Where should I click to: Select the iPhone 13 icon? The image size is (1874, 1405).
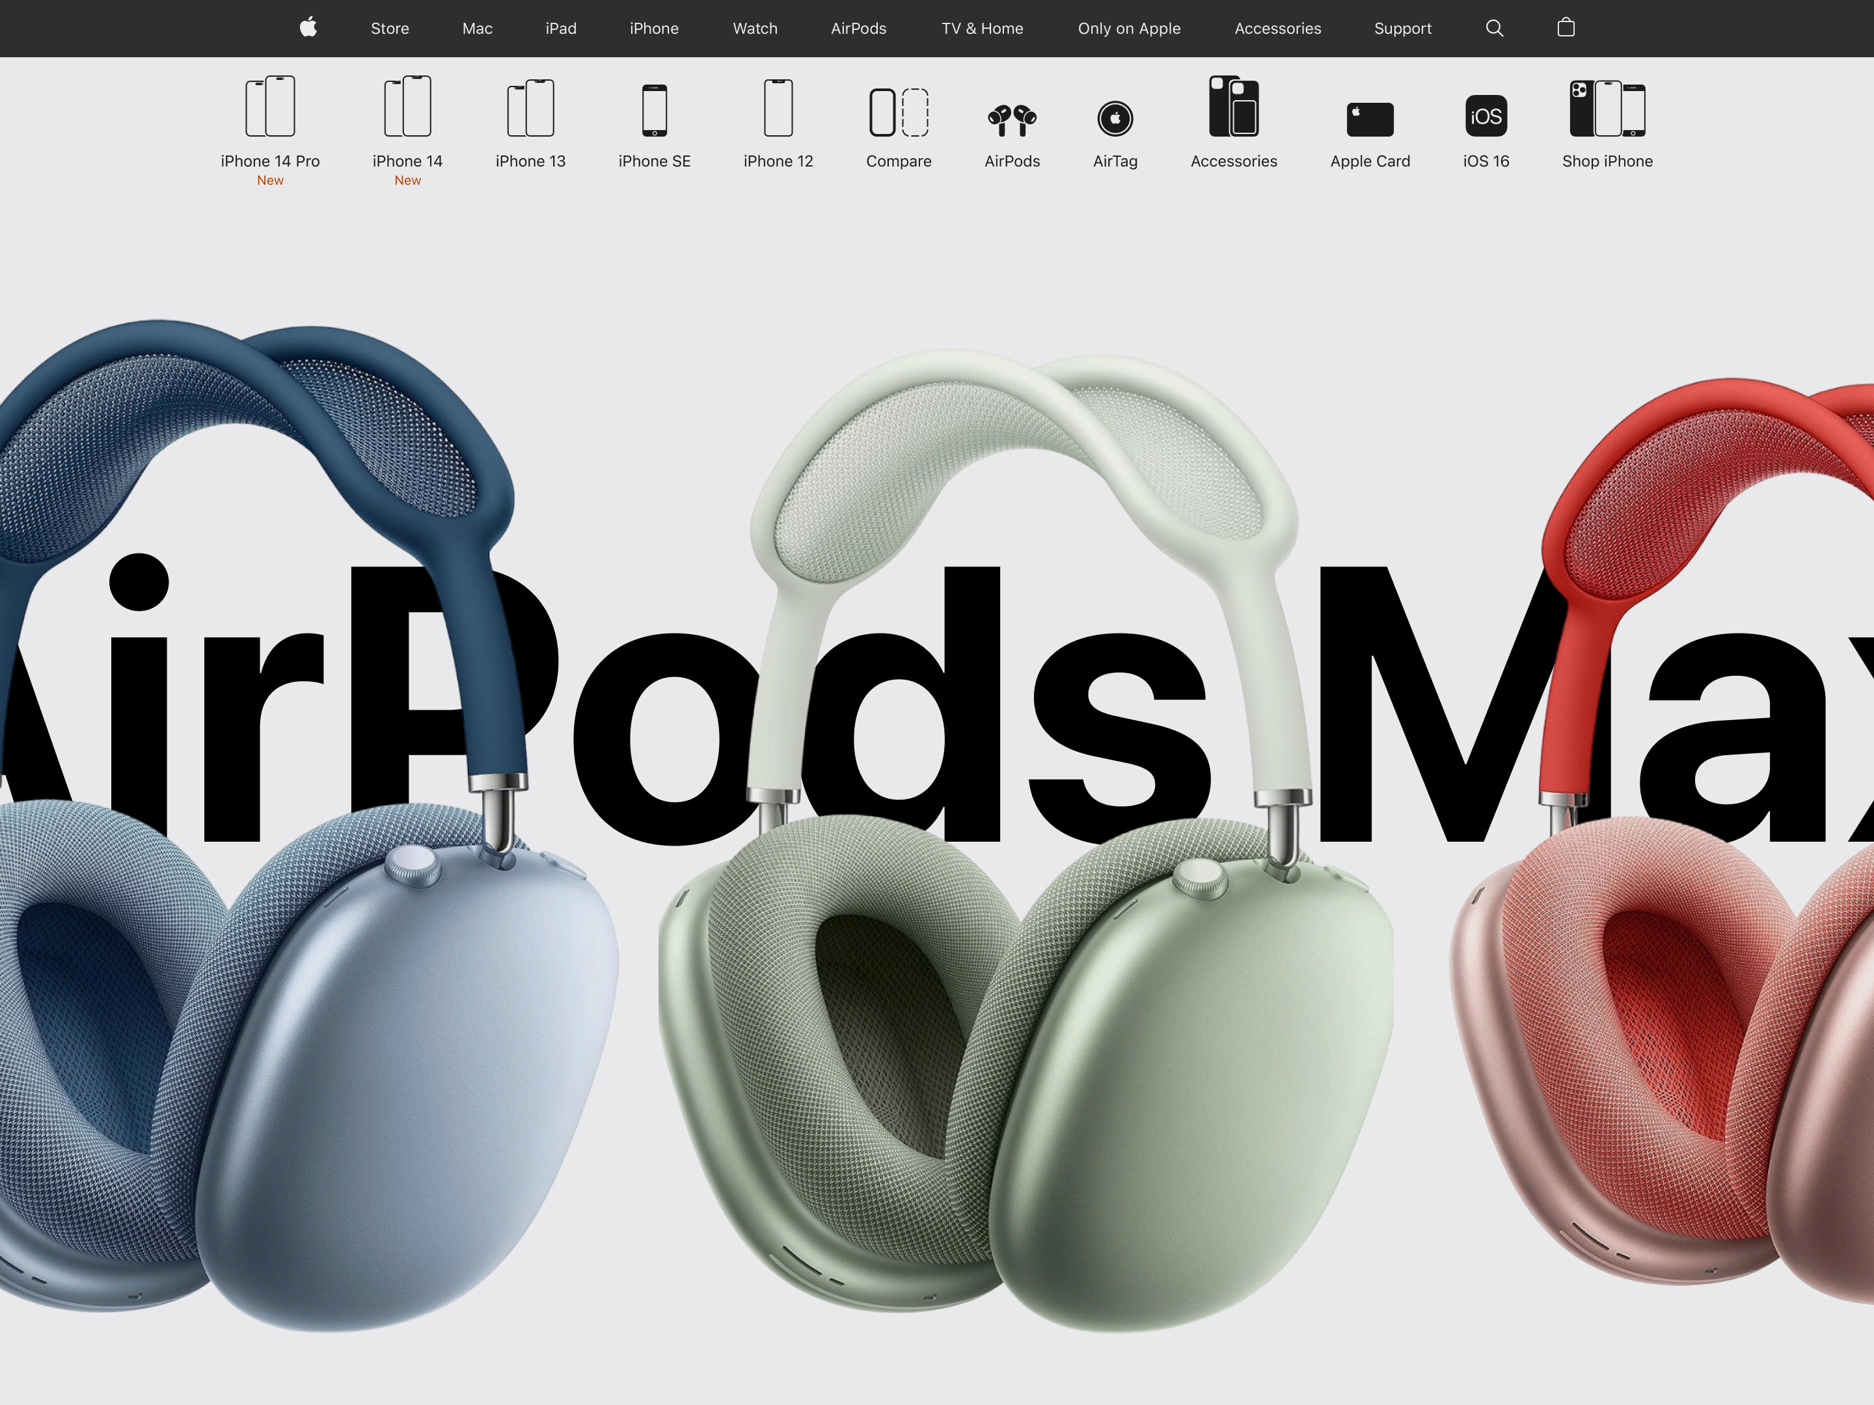click(530, 107)
